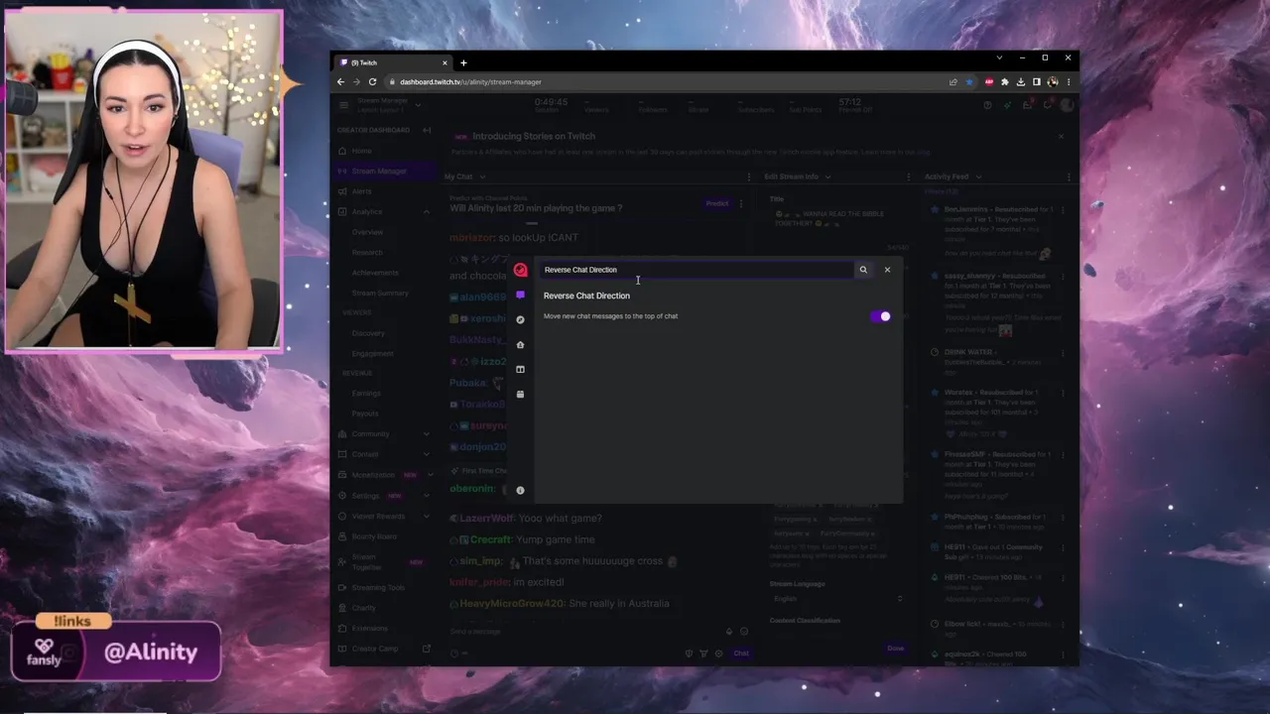Select the (9) Twitch browser tab
1270x714 pixels.
392,62
